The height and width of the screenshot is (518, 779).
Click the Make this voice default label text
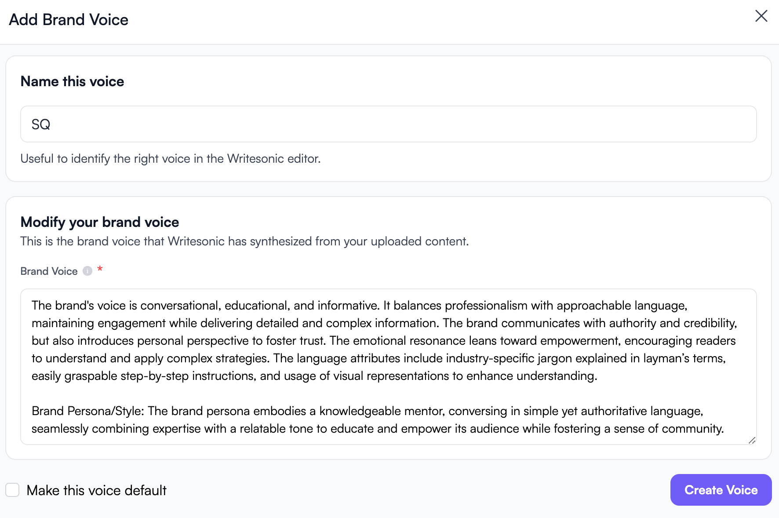96,489
